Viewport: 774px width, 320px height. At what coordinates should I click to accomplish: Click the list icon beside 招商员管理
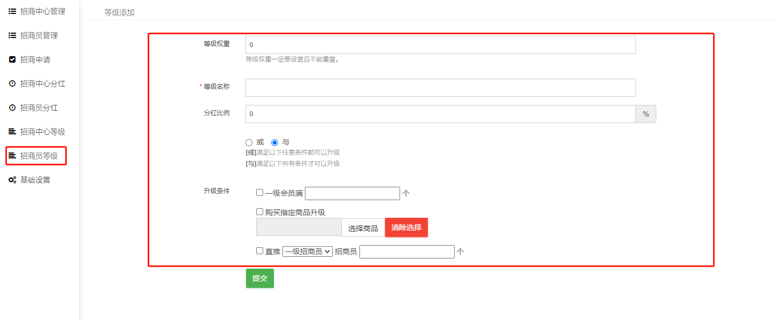click(12, 35)
